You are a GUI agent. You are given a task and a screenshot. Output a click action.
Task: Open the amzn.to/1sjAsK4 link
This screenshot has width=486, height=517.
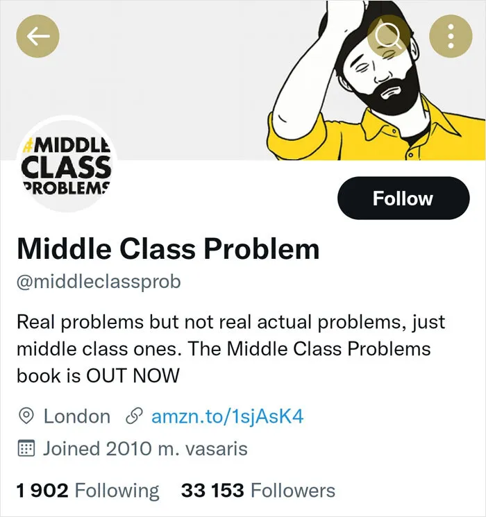click(227, 416)
